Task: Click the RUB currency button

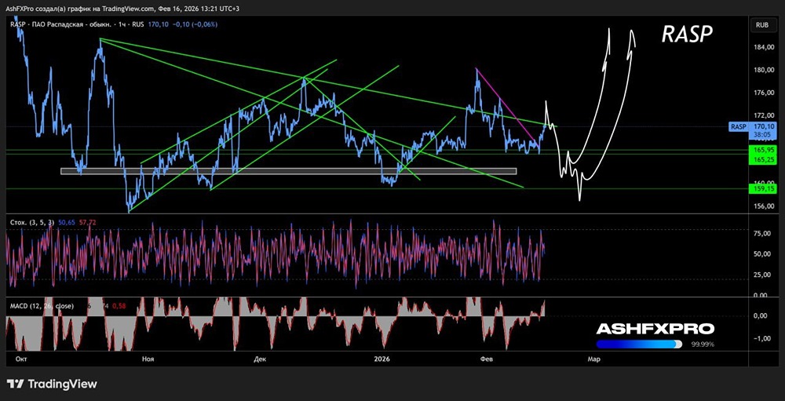Action: [x=763, y=24]
